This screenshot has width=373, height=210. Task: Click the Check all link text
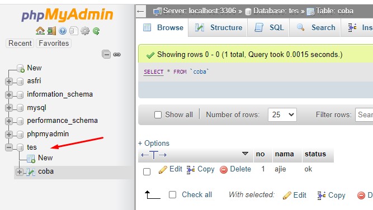click(197, 195)
